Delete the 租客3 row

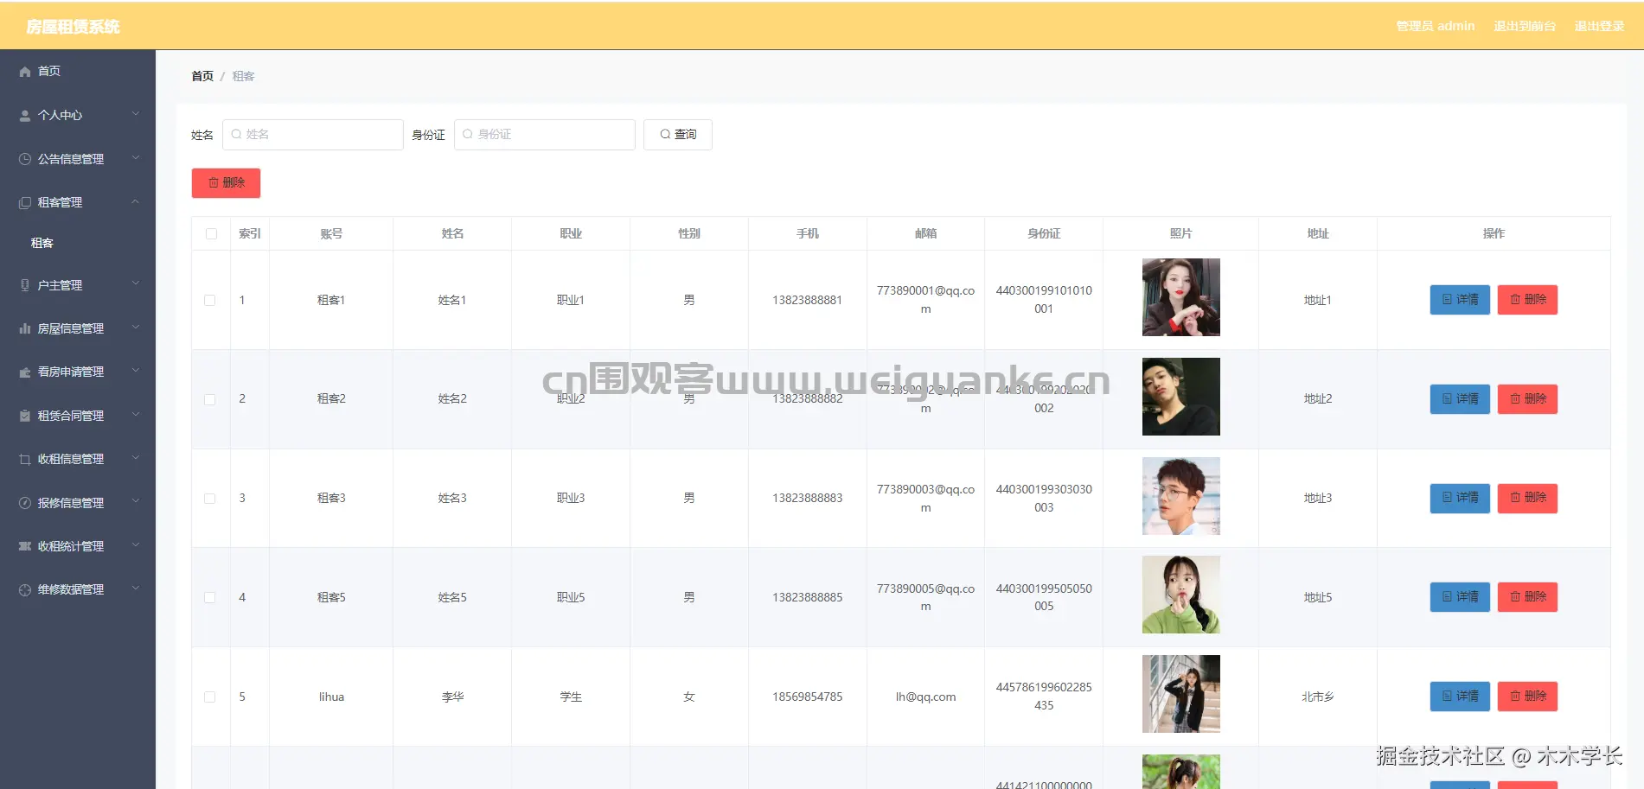[1527, 498]
